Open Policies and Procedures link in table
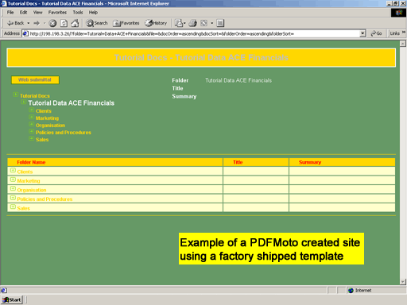Screen dimensions: 407x305 (x=45, y=199)
